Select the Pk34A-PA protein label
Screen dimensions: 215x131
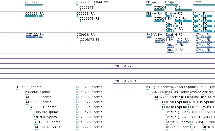point(154,35)
